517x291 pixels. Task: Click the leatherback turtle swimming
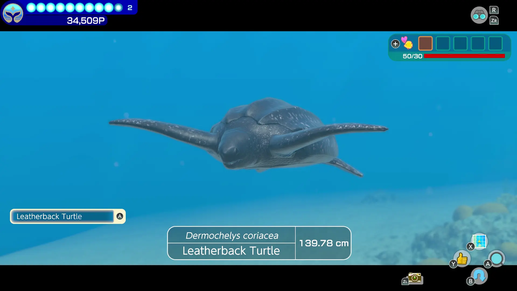click(x=249, y=137)
